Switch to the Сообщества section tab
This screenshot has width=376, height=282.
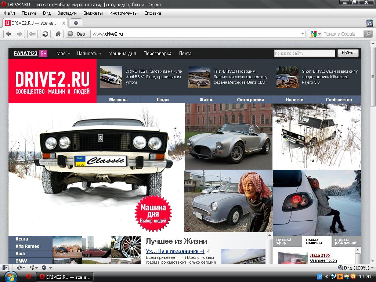339,100
